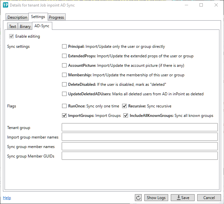
Task: Open the Progress tab
Action: pyautogui.click(x=56, y=17)
